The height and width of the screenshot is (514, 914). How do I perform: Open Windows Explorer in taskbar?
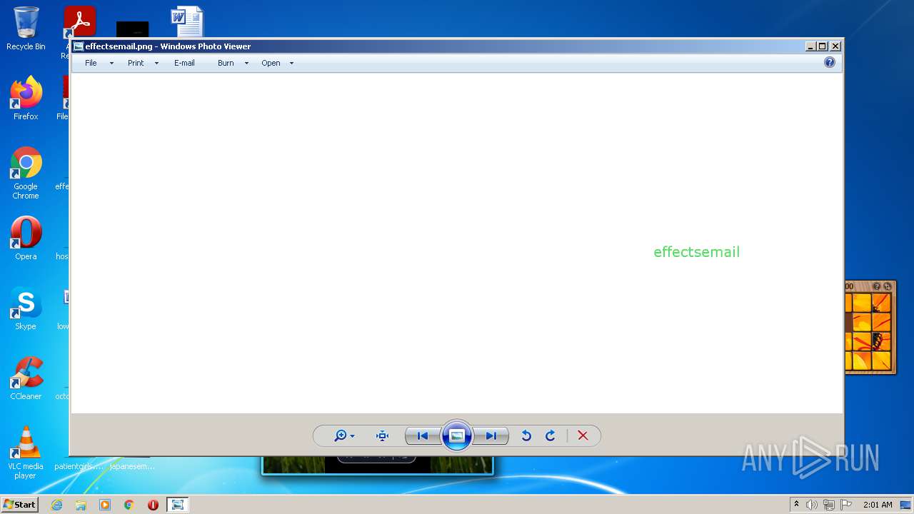click(x=81, y=505)
